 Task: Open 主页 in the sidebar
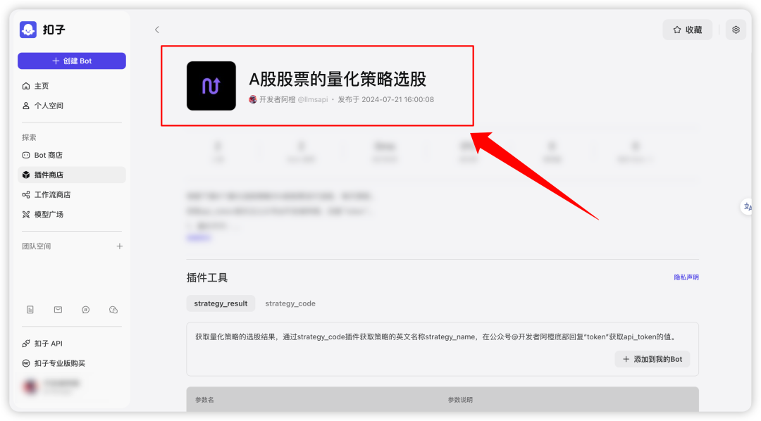point(72,86)
